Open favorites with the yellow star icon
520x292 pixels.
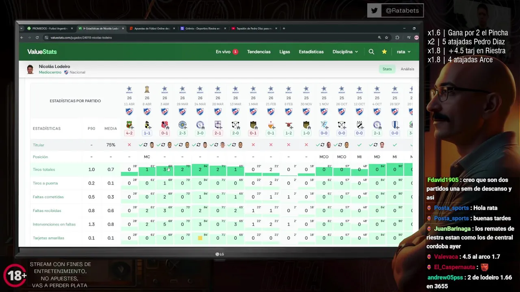pyautogui.click(x=384, y=52)
